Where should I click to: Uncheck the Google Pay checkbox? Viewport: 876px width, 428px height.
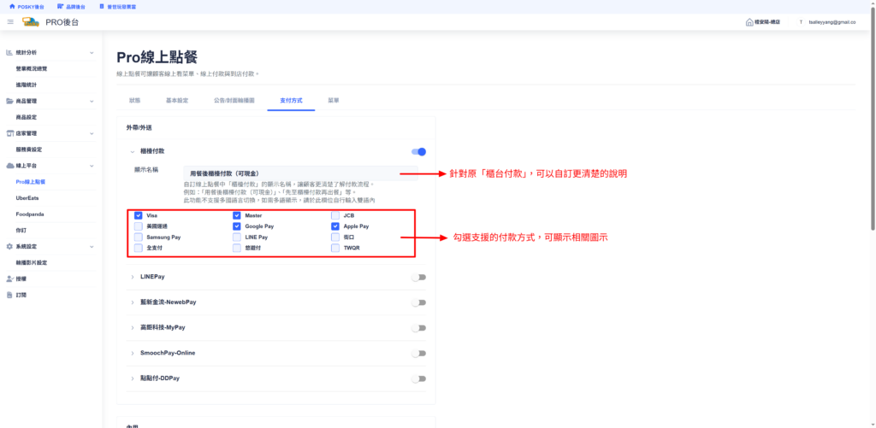coord(236,226)
